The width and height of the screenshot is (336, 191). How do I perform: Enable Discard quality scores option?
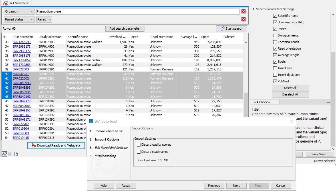point(139,145)
